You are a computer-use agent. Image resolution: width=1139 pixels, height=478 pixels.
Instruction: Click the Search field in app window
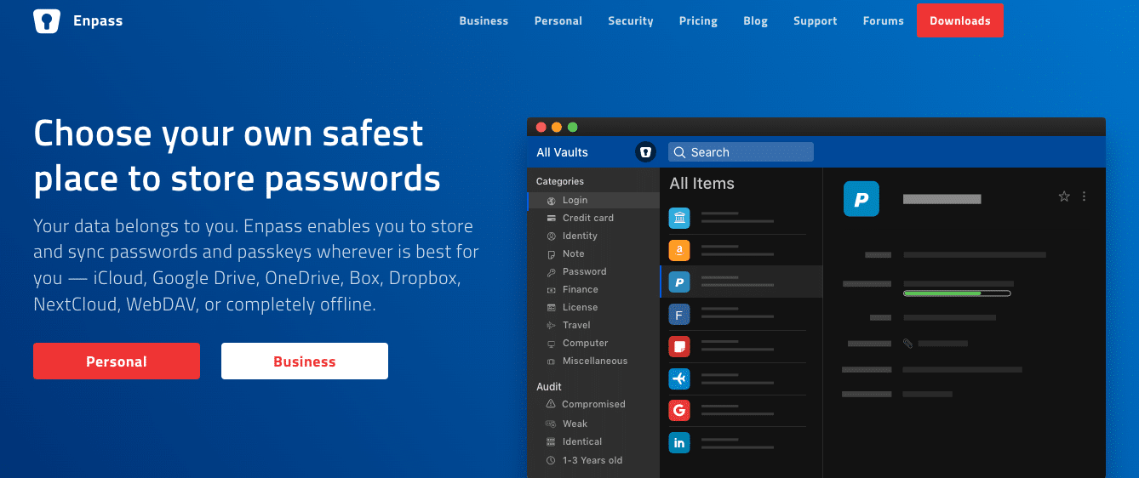[x=741, y=152]
